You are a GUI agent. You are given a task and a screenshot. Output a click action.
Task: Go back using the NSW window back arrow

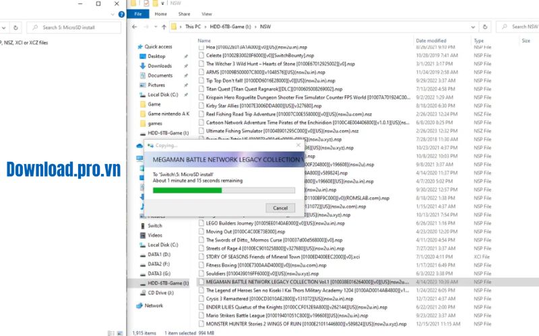134,27
